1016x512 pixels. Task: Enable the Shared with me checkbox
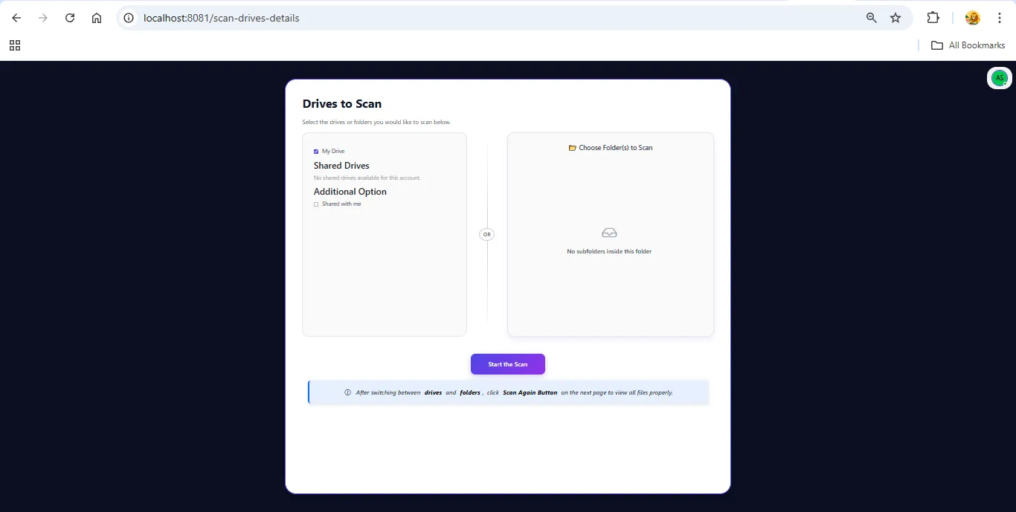pos(316,204)
